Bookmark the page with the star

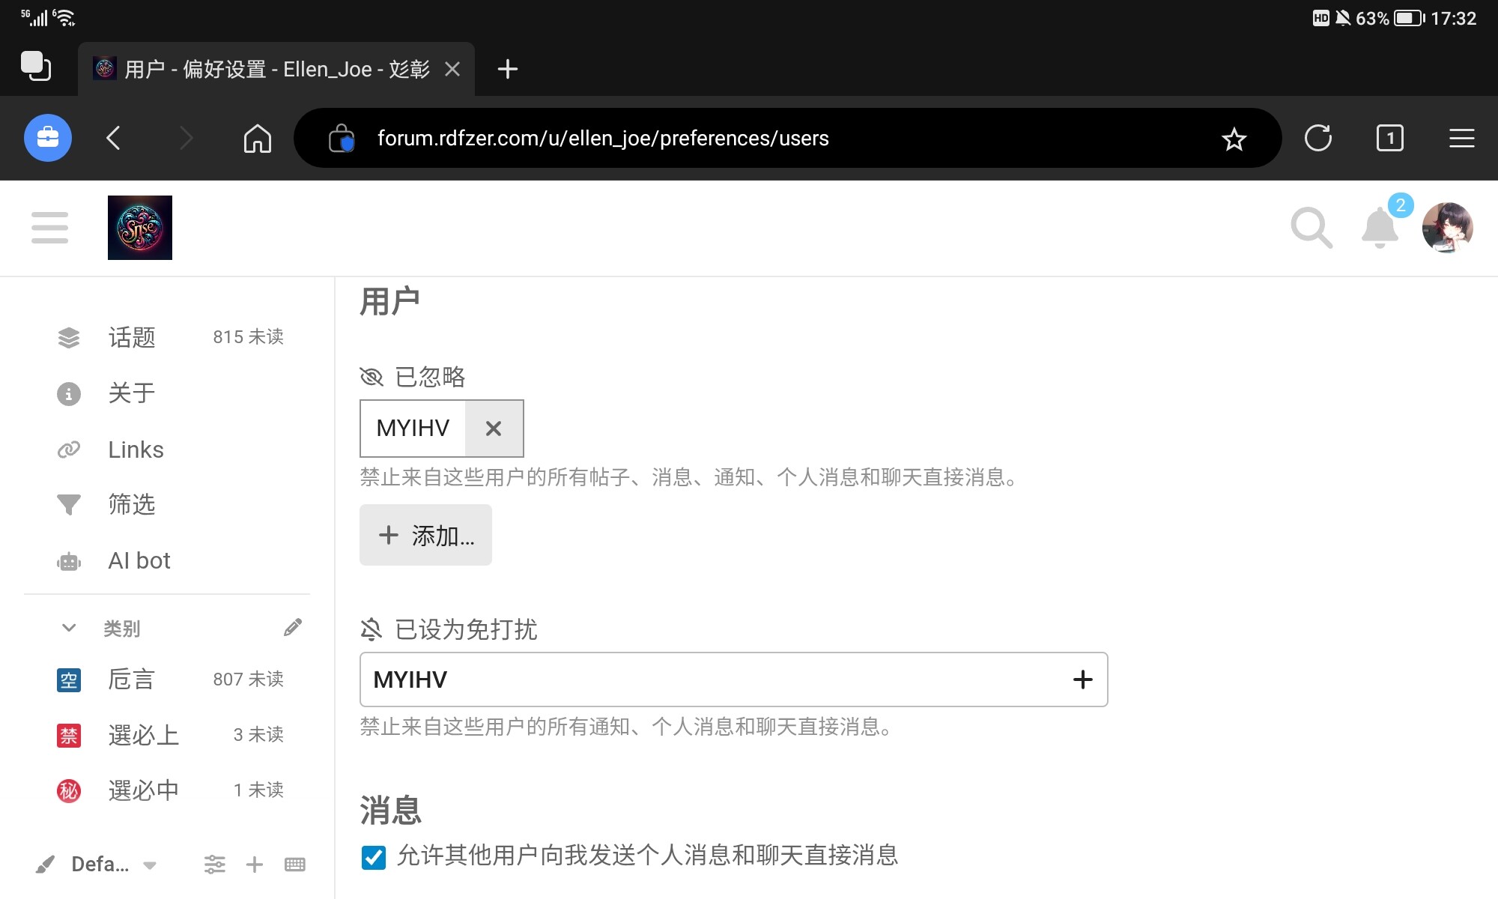point(1233,138)
